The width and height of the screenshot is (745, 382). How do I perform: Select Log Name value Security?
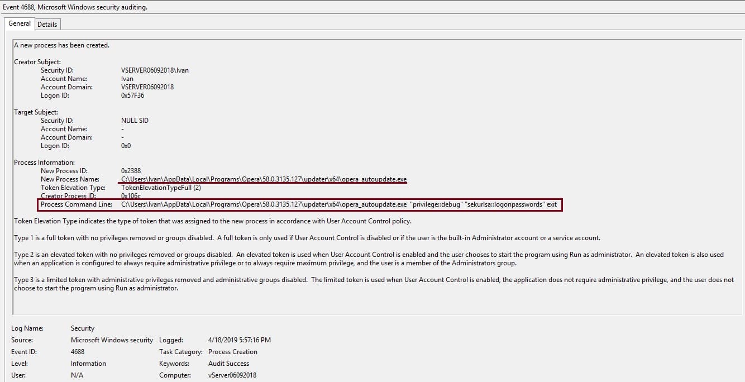[83, 328]
